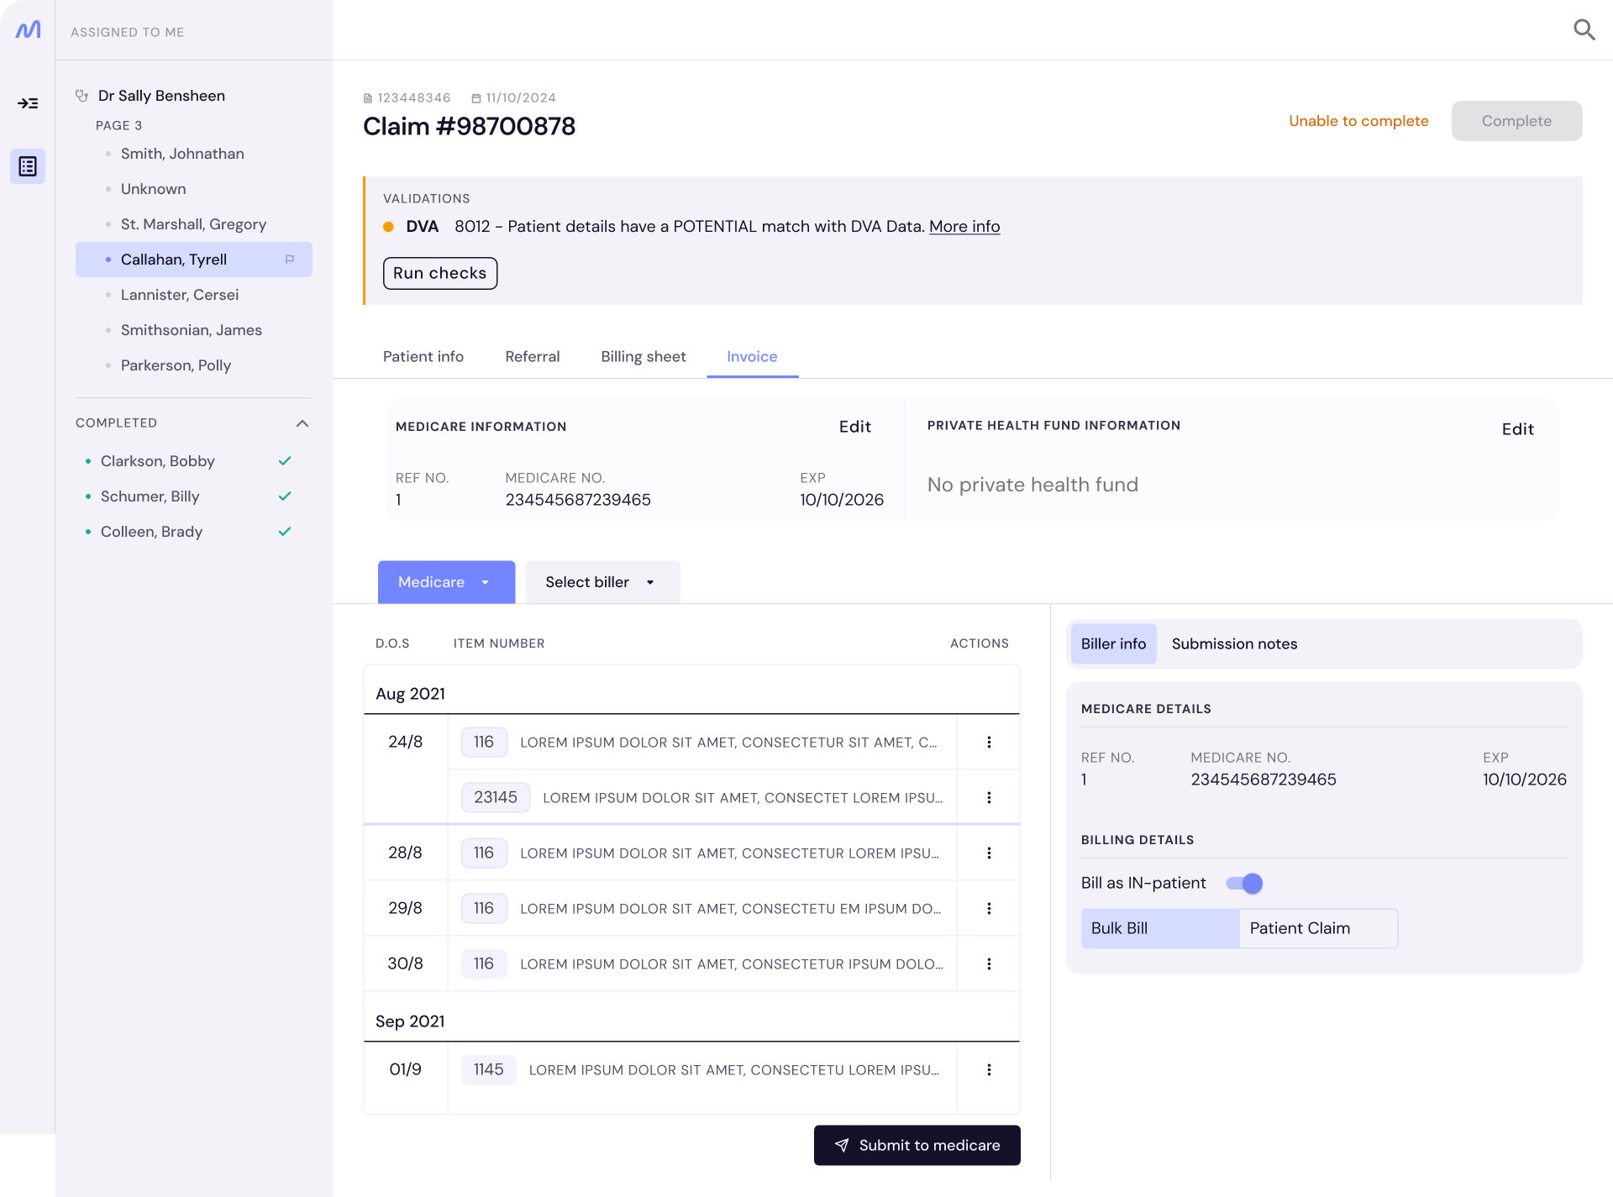Image resolution: width=1613 pixels, height=1197 pixels.
Task: Select the Invoice tab
Action: click(x=752, y=357)
